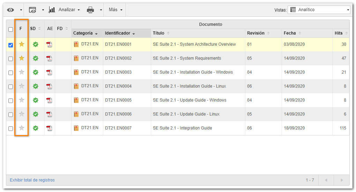This screenshot has width=356, height=192.
Task: Click the AE column header
Action: click(50, 29)
